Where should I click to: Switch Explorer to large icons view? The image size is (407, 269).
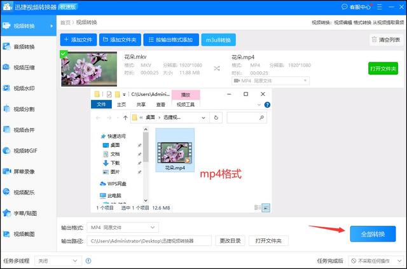pyautogui.click(x=266, y=207)
